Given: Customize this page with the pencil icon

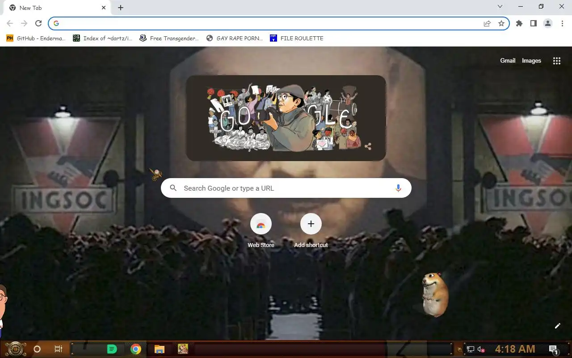Looking at the screenshot, I should 557,326.
